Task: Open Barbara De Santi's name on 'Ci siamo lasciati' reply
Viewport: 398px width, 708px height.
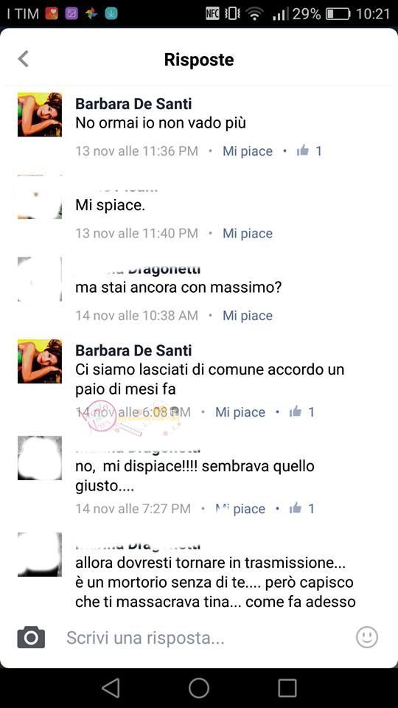Action: click(133, 350)
